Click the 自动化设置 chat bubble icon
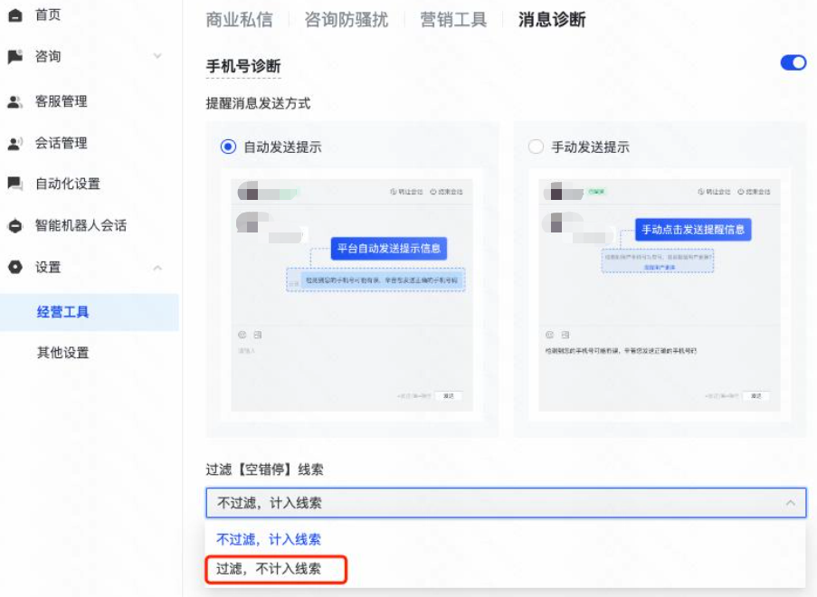 pos(14,185)
